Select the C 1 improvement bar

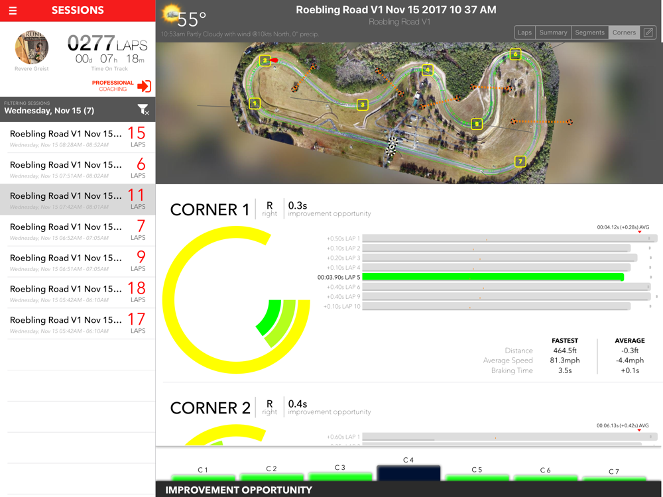(203, 478)
